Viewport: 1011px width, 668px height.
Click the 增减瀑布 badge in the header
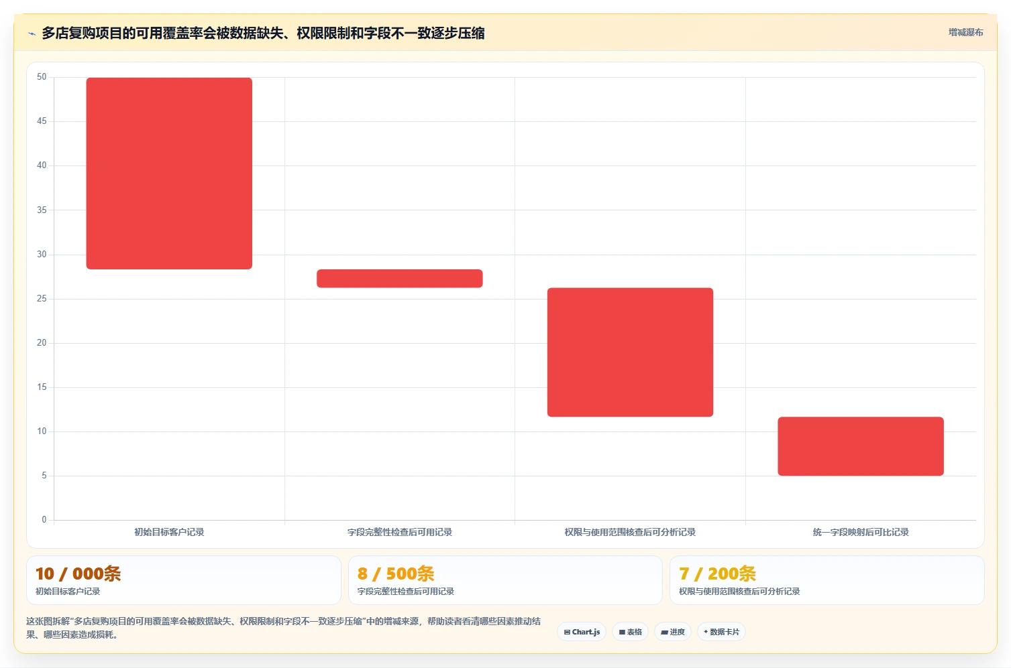(x=965, y=32)
